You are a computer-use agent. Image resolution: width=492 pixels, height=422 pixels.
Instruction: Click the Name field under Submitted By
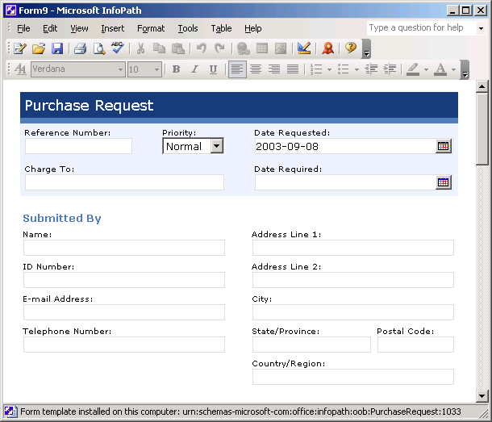(124, 248)
